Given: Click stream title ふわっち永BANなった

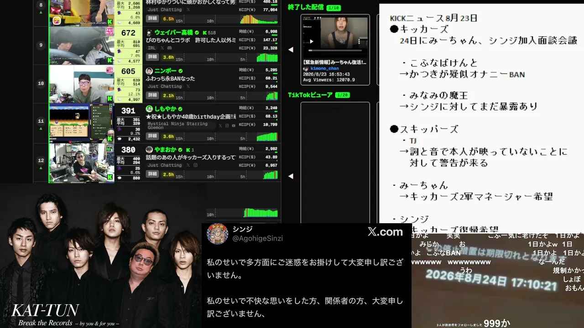Looking at the screenshot, I should click(x=170, y=79).
